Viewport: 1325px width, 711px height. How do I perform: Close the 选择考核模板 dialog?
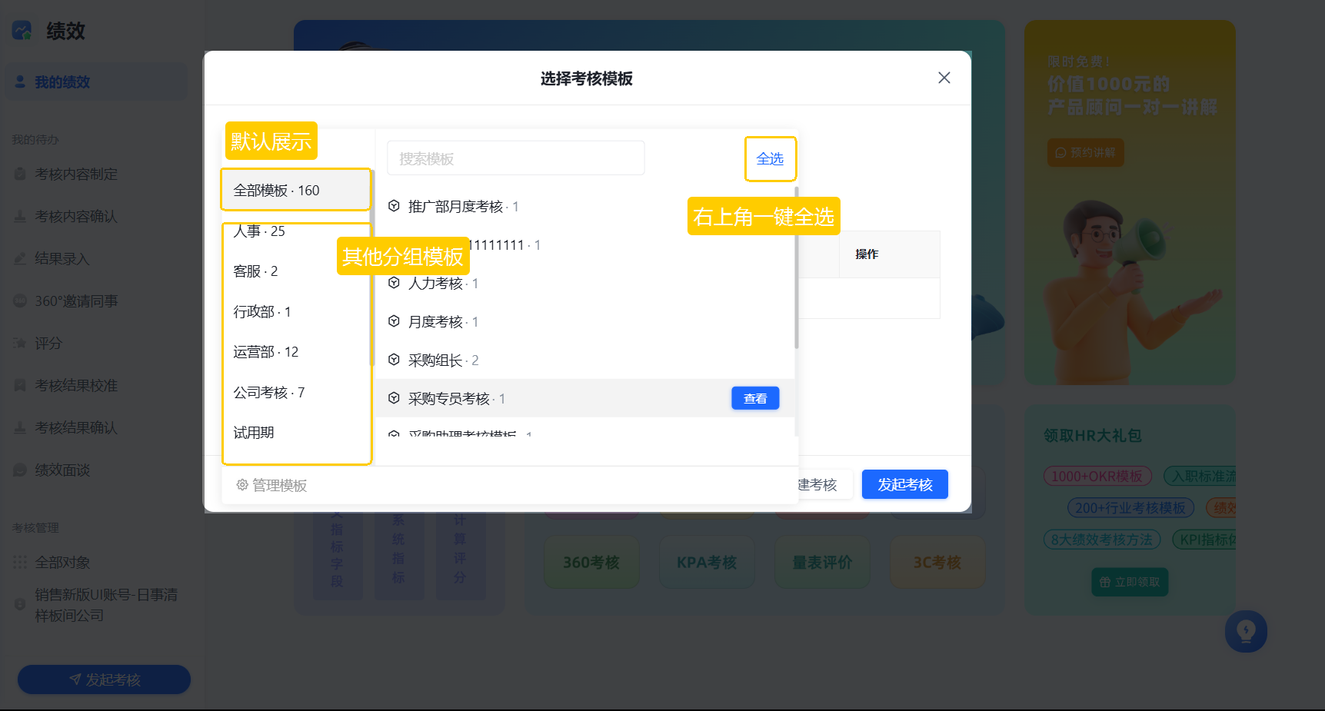coord(944,78)
